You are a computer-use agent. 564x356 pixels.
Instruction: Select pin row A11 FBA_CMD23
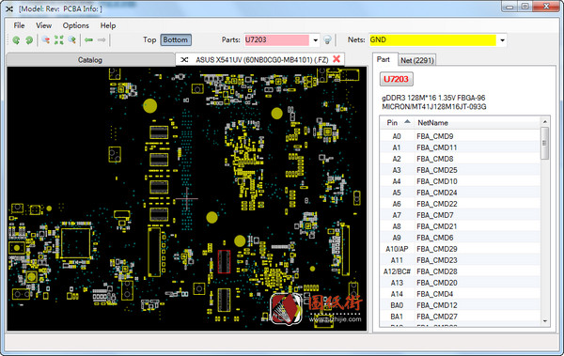pos(460,260)
